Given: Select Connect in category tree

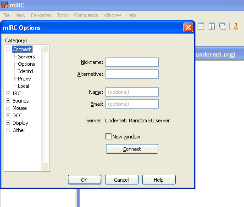Looking at the screenshot, I should click(x=22, y=49).
